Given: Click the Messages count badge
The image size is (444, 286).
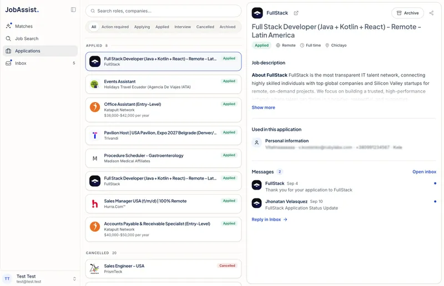Looking at the screenshot, I should 280,172.
